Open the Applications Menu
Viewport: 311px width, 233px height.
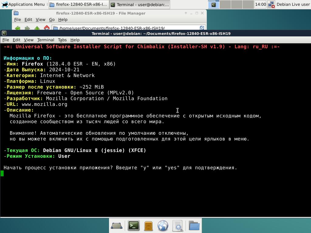pyautogui.click(x=23, y=4)
